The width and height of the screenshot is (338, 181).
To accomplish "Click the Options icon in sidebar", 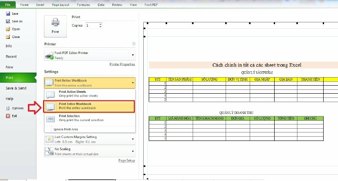I will click(x=8, y=108).
